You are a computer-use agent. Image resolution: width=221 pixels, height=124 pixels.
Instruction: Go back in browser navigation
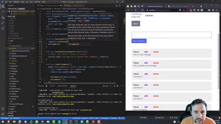click(x=128, y=10)
